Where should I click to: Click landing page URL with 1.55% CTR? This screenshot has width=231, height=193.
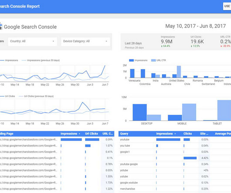(x=29, y=176)
